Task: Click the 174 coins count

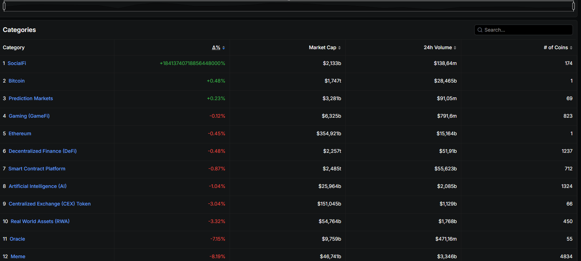Action: coord(569,63)
